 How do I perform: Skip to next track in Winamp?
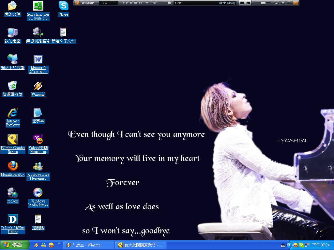140,3
